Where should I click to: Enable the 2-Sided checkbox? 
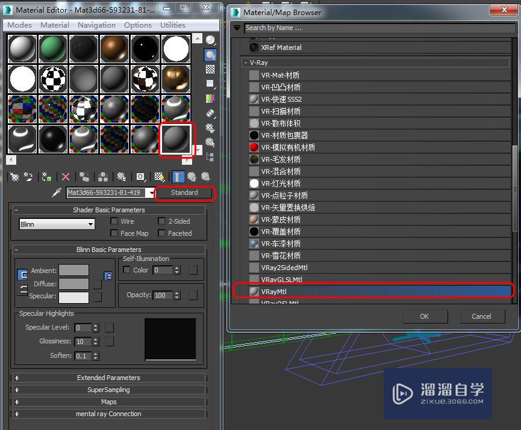click(x=161, y=221)
